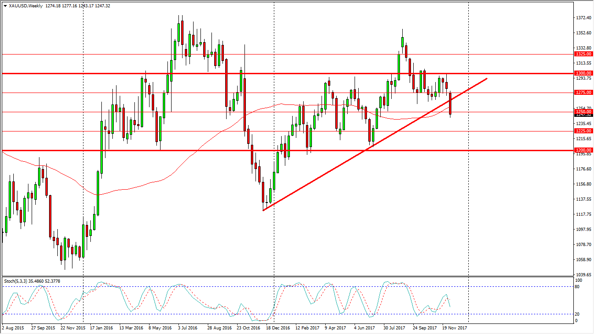Screen dimensions: 594x334
Task: Click the 1039.65 price scale value
Action: pyautogui.click(x=583, y=275)
